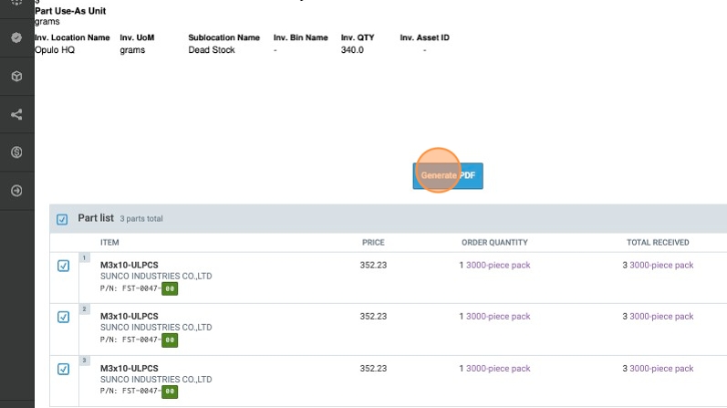
Task: Uncheck the checkbox for part row 1
Action: 63,266
